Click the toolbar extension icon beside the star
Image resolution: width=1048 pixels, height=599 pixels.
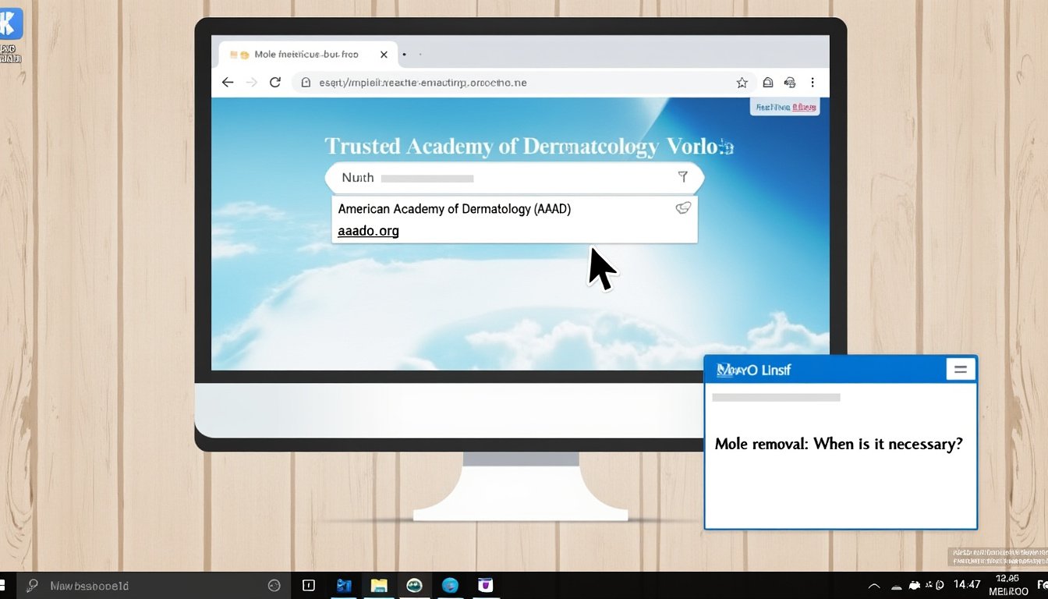[767, 82]
